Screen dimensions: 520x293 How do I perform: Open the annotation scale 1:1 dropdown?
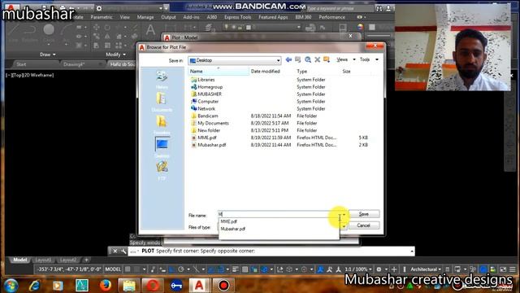(358, 269)
